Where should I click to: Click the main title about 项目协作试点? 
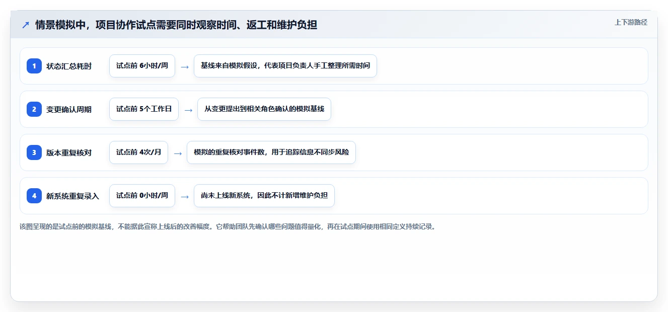176,25
